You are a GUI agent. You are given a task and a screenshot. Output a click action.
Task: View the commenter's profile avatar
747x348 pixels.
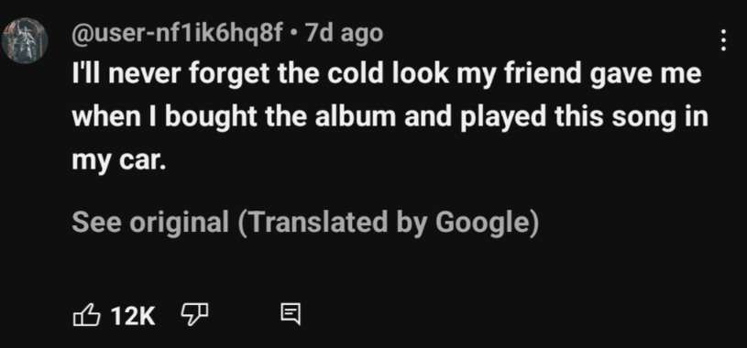[x=26, y=40]
